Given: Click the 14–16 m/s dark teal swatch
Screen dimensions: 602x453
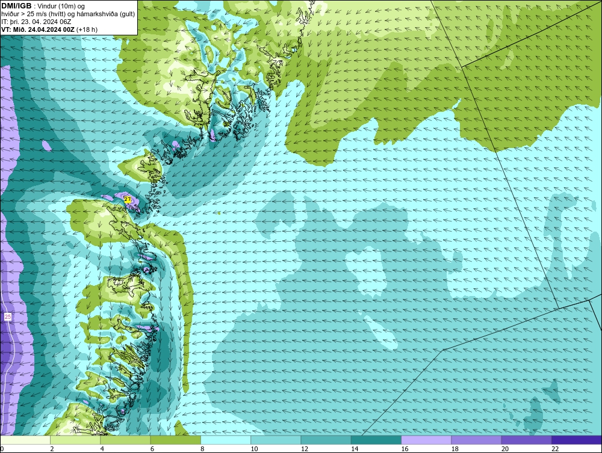Looking at the screenshot, I should pos(376,440).
